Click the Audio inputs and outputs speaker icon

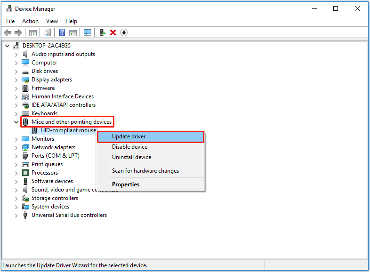(x=25, y=54)
